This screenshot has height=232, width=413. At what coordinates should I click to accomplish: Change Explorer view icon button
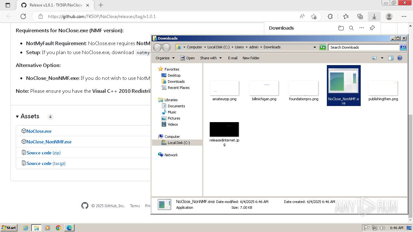[374, 58]
